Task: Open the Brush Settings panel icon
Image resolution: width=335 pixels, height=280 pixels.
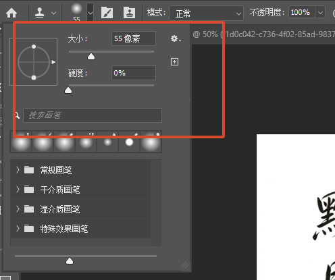Action: 107,12
